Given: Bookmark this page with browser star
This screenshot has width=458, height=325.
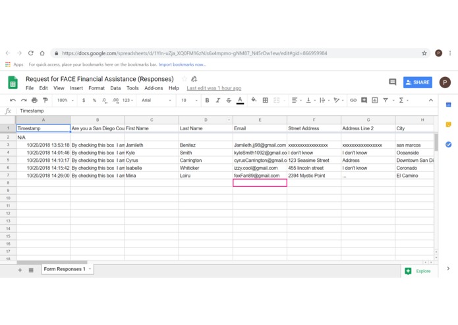Looking at the screenshot, I should pyautogui.click(x=424, y=53).
